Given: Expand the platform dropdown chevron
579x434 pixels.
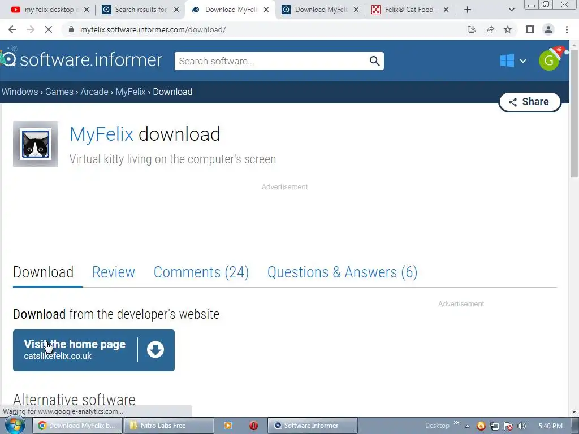Looking at the screenshot, I should pos(523,61).
